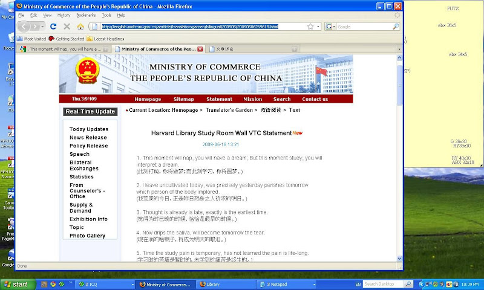
Task: Open the list all tabs dropdown
Action: (399, 49)
